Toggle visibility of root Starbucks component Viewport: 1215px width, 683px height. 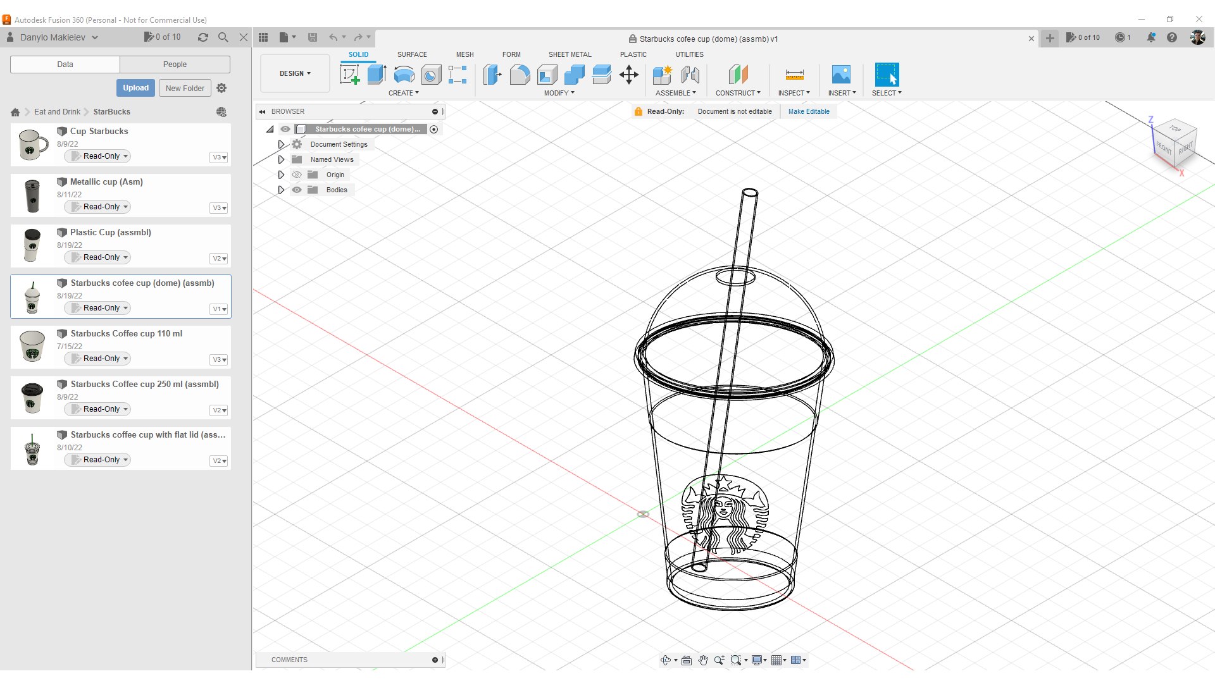pos(285,129)
